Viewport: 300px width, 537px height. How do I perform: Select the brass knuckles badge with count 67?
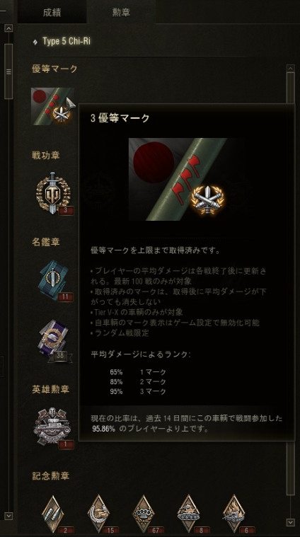145,514
